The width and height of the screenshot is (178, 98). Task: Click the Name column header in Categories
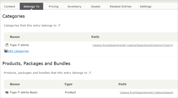coord(15,37)
